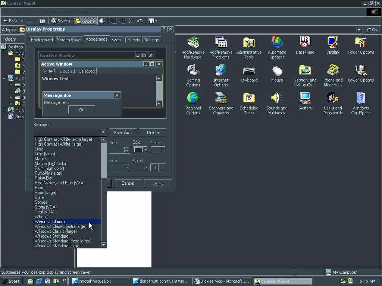Click the Internet Explorer quick launch icon
Image resolution: width=382 pixels, height=286 pixels.
tap(39, 281)
